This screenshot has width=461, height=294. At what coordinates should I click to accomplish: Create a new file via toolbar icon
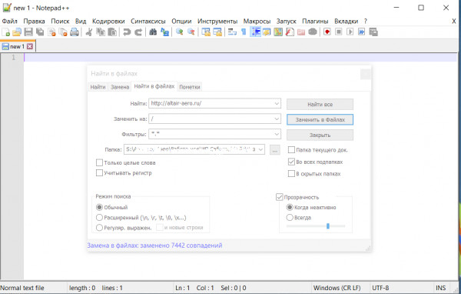pos(5,32)
